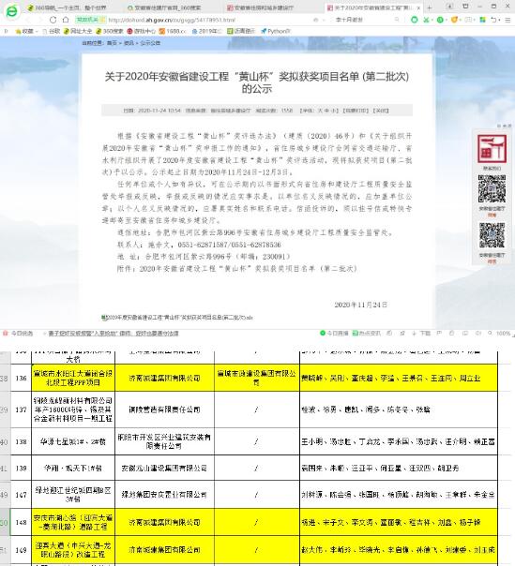Viewport: 515px width, 566px height.
Task: Open the 谷歌 bookmark
Action: point(52,32)
